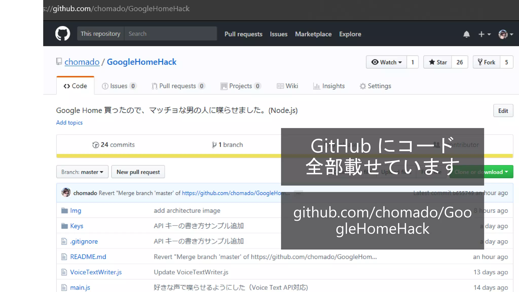Screen dimensions: 519x292
Task: Open the Img folder
Action: [76, 210]
